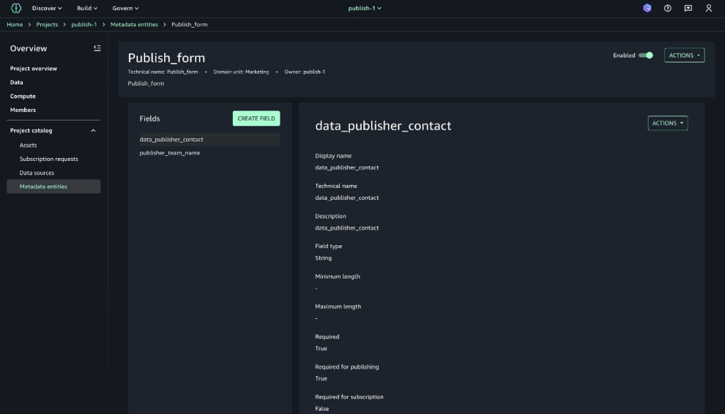
Task: Open the Publish_form ACTIONS dropdown
Action: [x=684, y=55]
